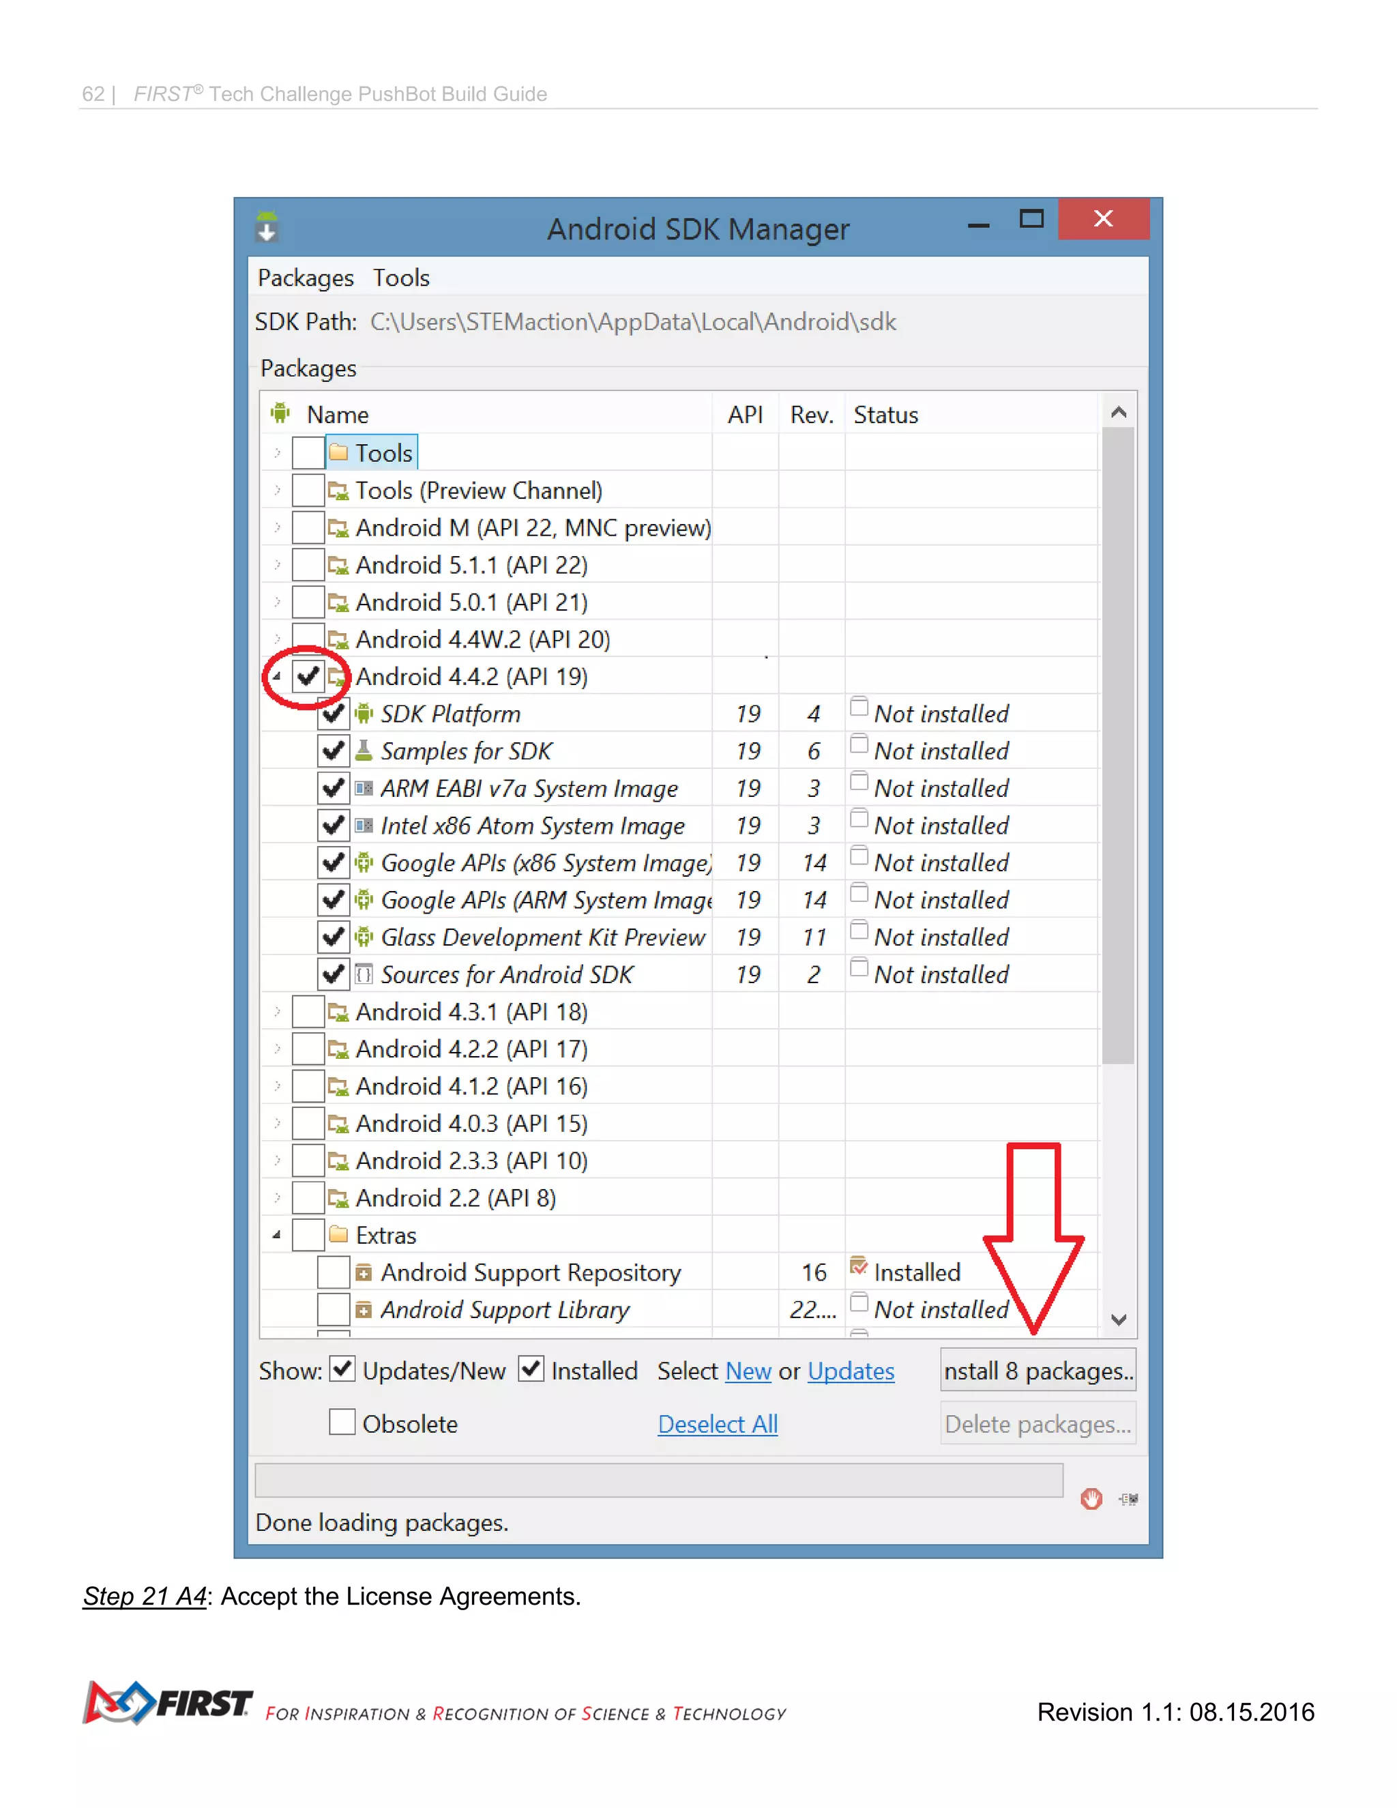Click the Sources for Android SDK icon
Screen dimensions: 1397x1808
364,974
